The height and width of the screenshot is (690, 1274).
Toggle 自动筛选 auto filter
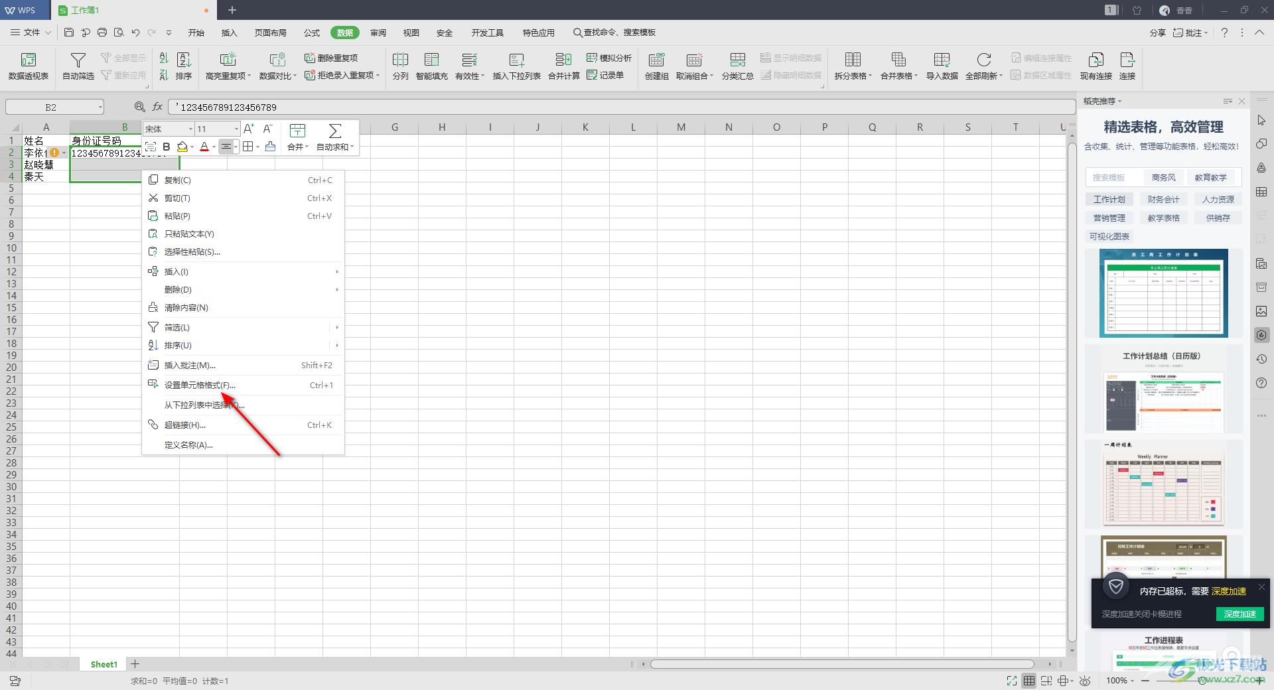pyautogui.click(x=78, y=66)
